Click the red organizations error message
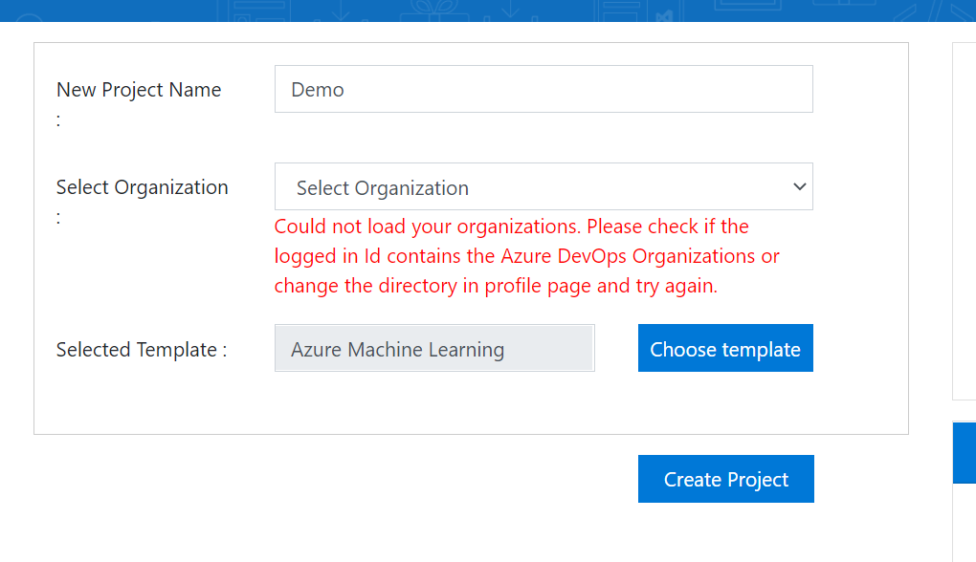Viewport: 976px width, 562px height. pyautogui.click(x=526, y=255)
